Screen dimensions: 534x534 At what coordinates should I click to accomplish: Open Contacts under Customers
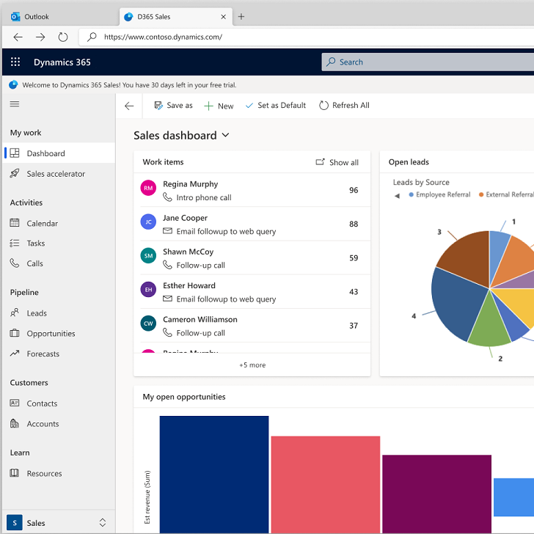59,403
